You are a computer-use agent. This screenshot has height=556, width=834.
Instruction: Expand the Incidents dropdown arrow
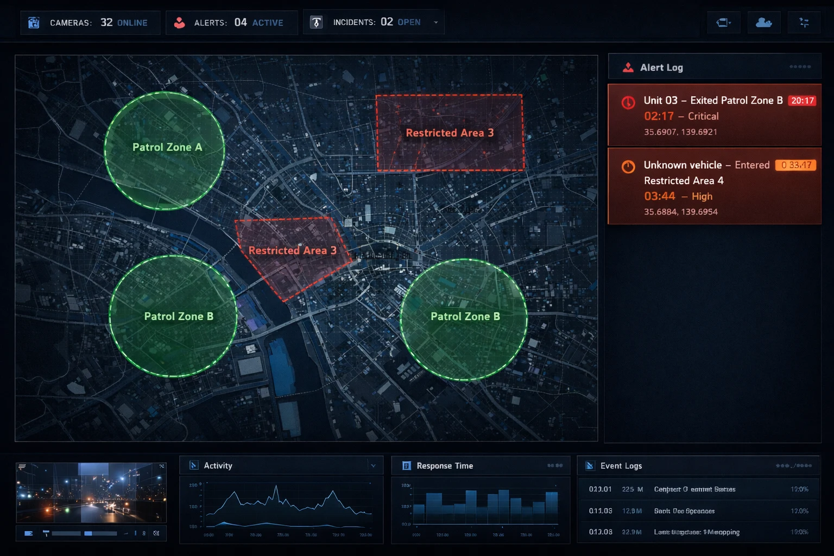[435, 23]
